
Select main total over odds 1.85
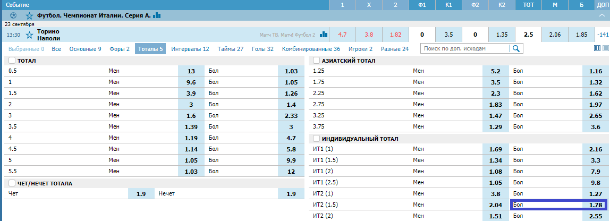(581, 35)
